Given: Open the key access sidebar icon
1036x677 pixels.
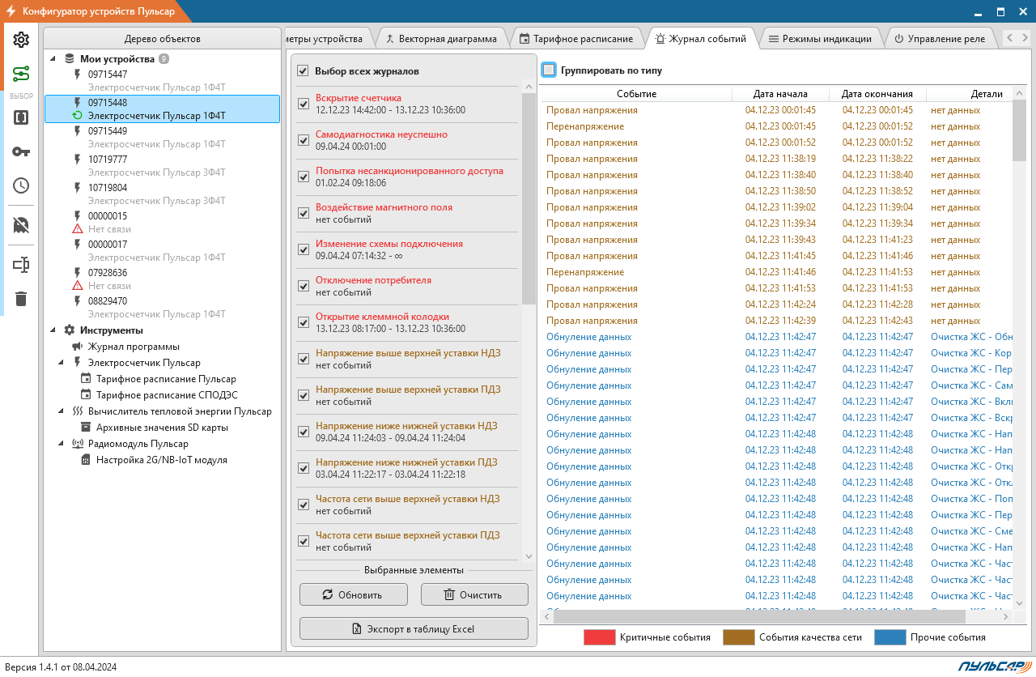Looking at the screenshot, I should 21,151.
